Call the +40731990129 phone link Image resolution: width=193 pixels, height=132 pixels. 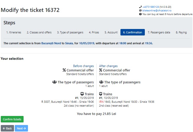pyautogui.click(x=151, y=7)
